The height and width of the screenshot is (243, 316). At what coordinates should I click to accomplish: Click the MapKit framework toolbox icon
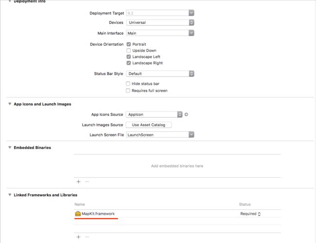78,213
